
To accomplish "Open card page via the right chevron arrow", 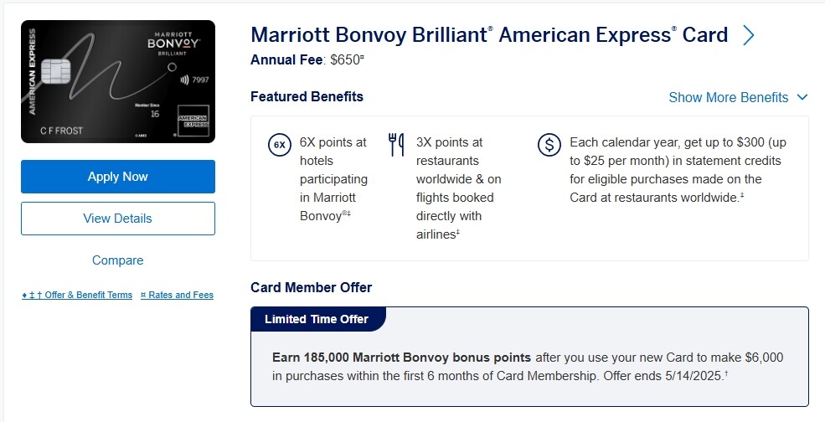I will 748,35.
